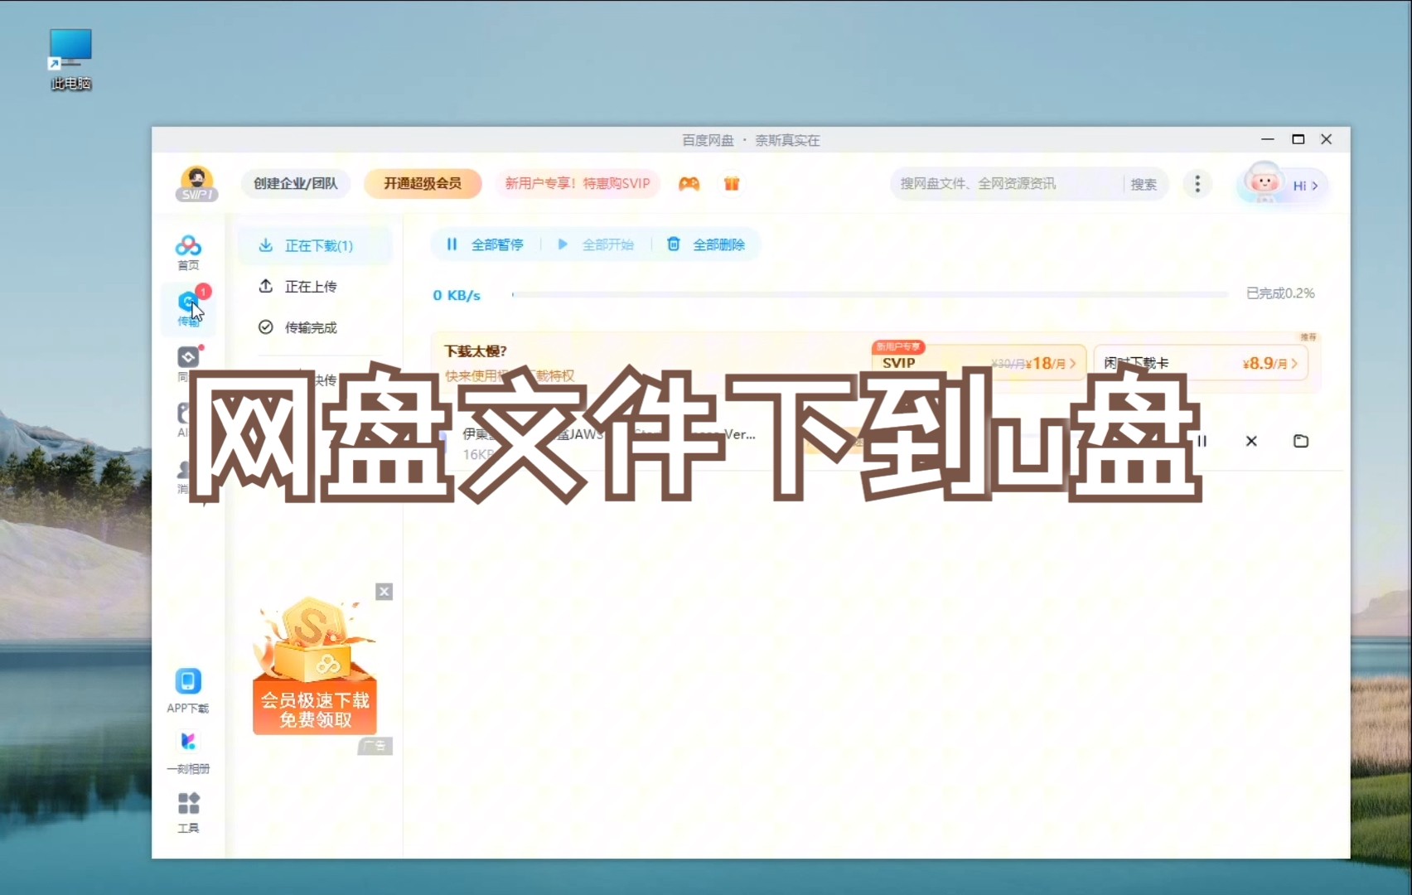Minimize the 百度网盘 window
Image resolution: width=1412 pixels, height=895 pixels.
1267,139
